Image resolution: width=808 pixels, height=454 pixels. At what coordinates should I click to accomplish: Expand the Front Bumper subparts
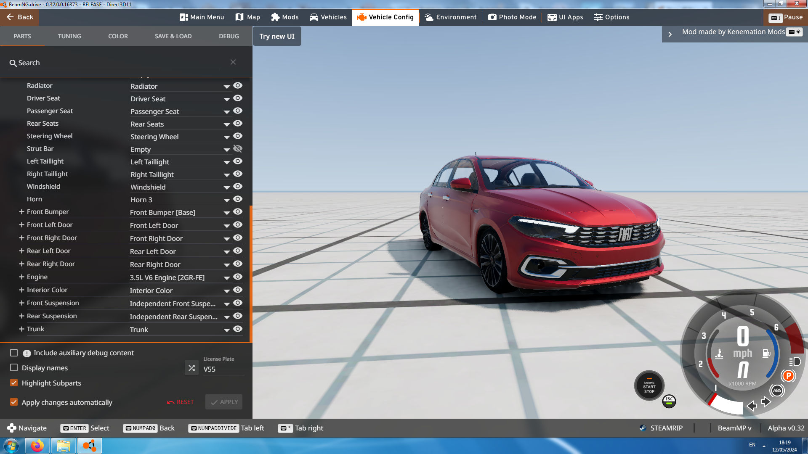tap(21, 212)
